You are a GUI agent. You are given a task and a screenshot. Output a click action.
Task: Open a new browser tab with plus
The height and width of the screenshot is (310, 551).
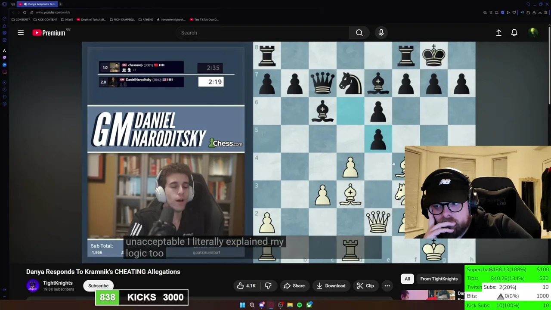pos(61,4)
